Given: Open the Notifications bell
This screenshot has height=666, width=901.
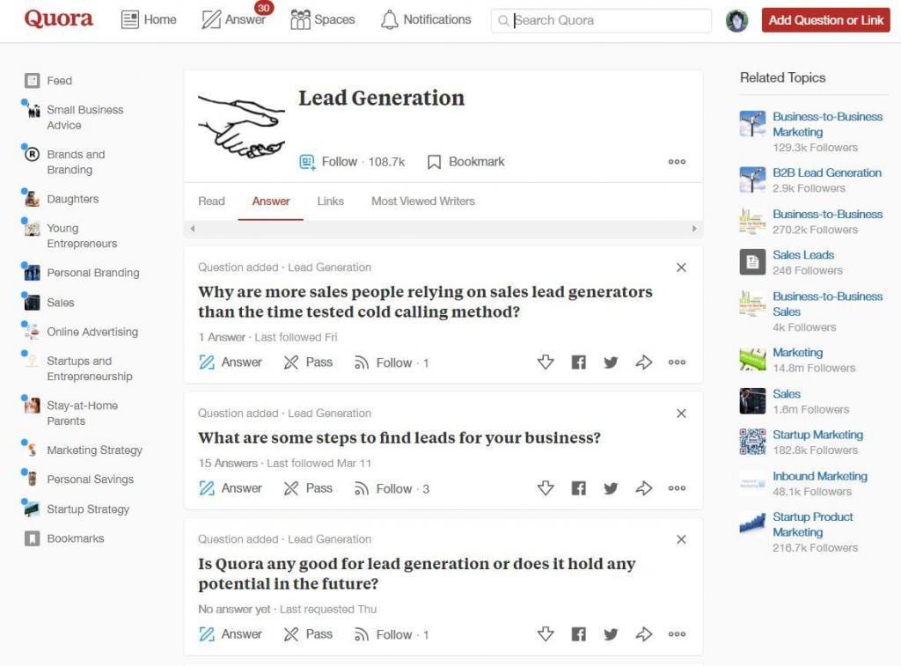Looking at the screenshot, I should coord(426,19).
